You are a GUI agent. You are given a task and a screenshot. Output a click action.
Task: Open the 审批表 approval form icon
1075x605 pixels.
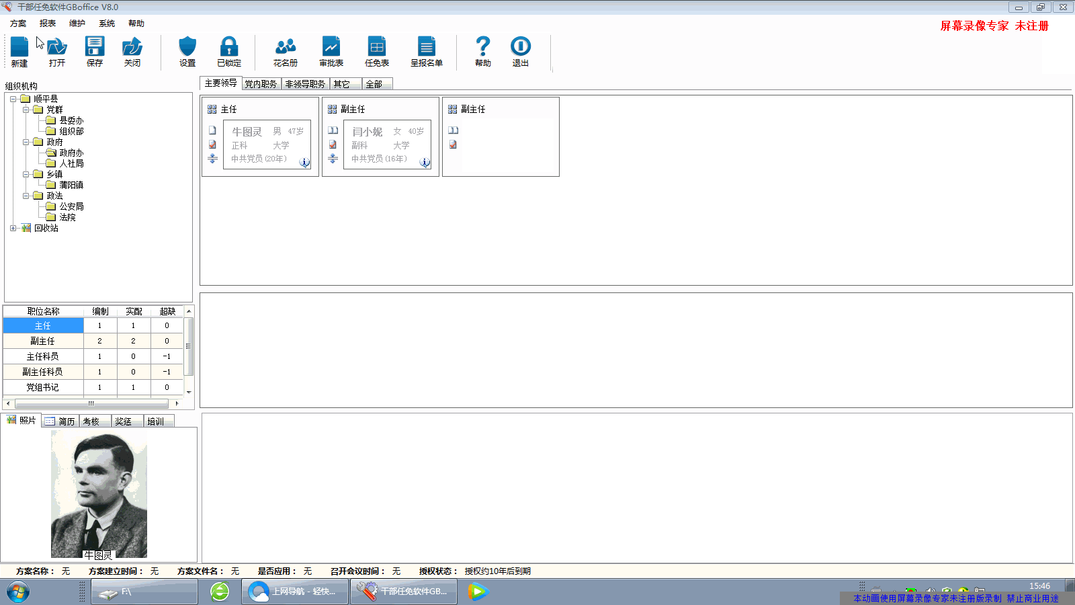[x=331, y=48]
